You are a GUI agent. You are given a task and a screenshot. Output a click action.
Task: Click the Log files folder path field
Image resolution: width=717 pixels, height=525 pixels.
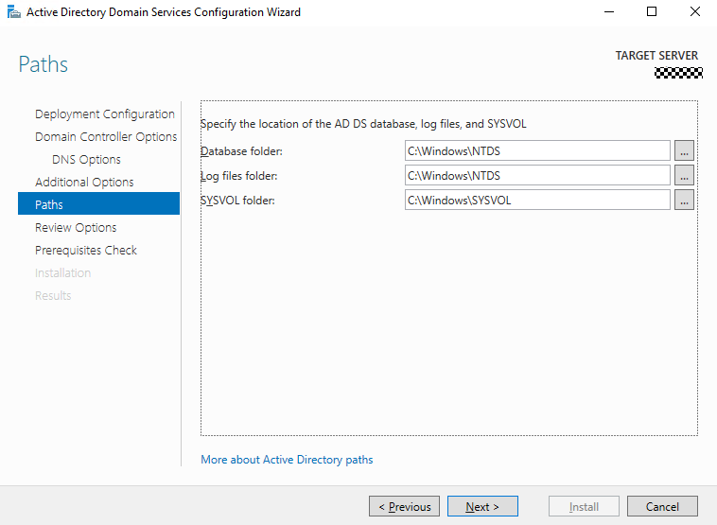(x=537, y=175)
